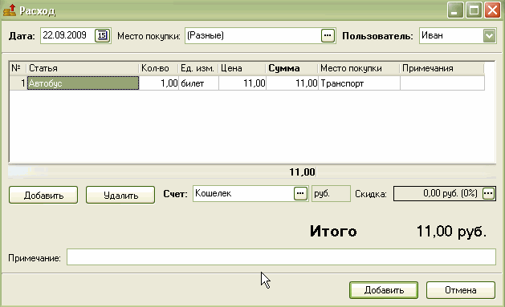Confirm with the Добавить button beside Отмена
This screenshot has width=505, height=307.
pyautogui.click(x=384, y=290)
